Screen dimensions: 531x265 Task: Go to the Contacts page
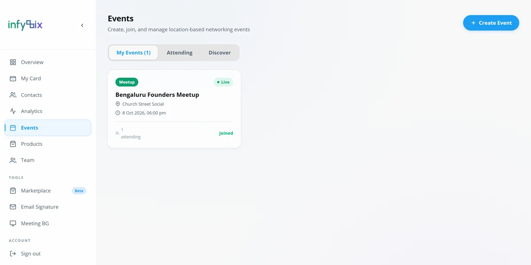pos(48,95)
